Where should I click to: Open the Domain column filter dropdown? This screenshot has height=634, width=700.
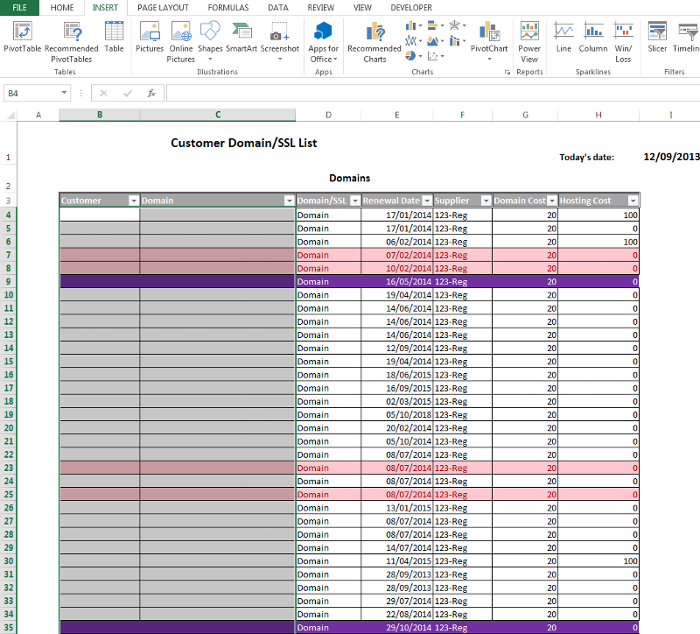289,201
